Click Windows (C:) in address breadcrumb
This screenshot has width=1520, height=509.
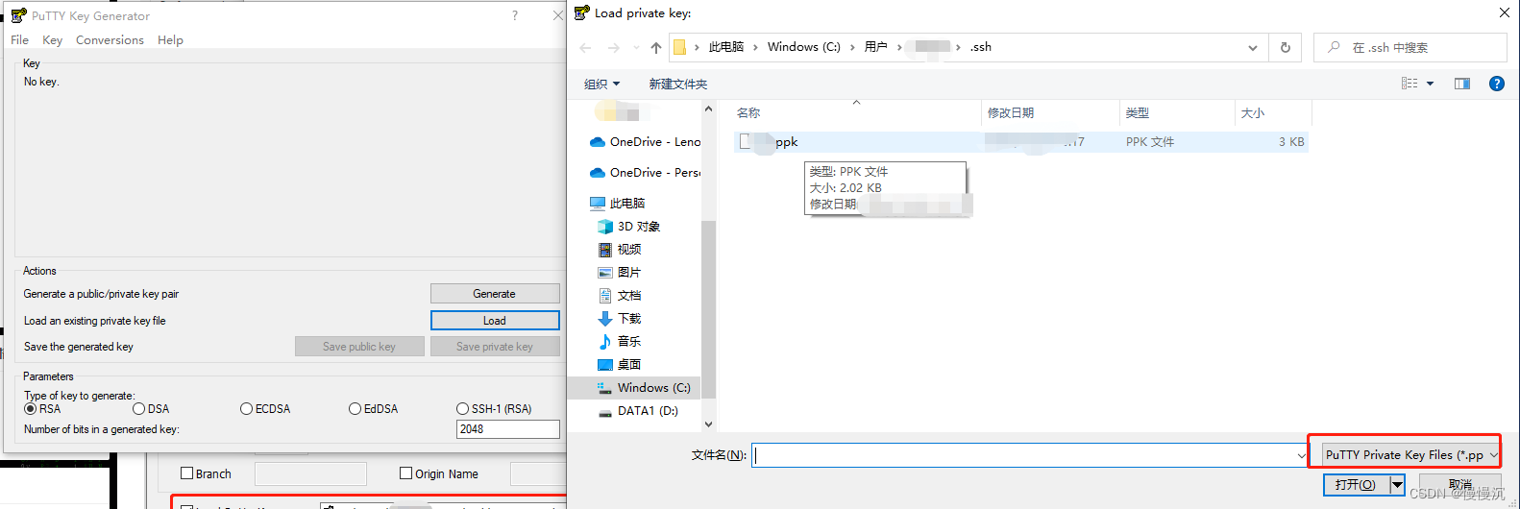(804, 47)
